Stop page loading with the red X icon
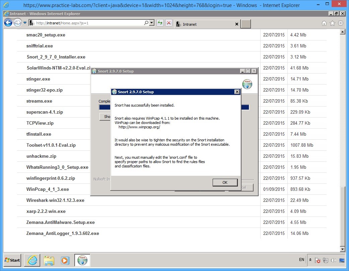 168,23
